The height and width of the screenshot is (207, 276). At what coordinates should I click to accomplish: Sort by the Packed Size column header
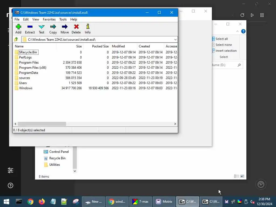point(97,46)
